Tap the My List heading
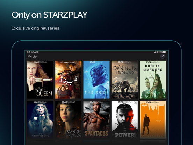 point(33,57)
